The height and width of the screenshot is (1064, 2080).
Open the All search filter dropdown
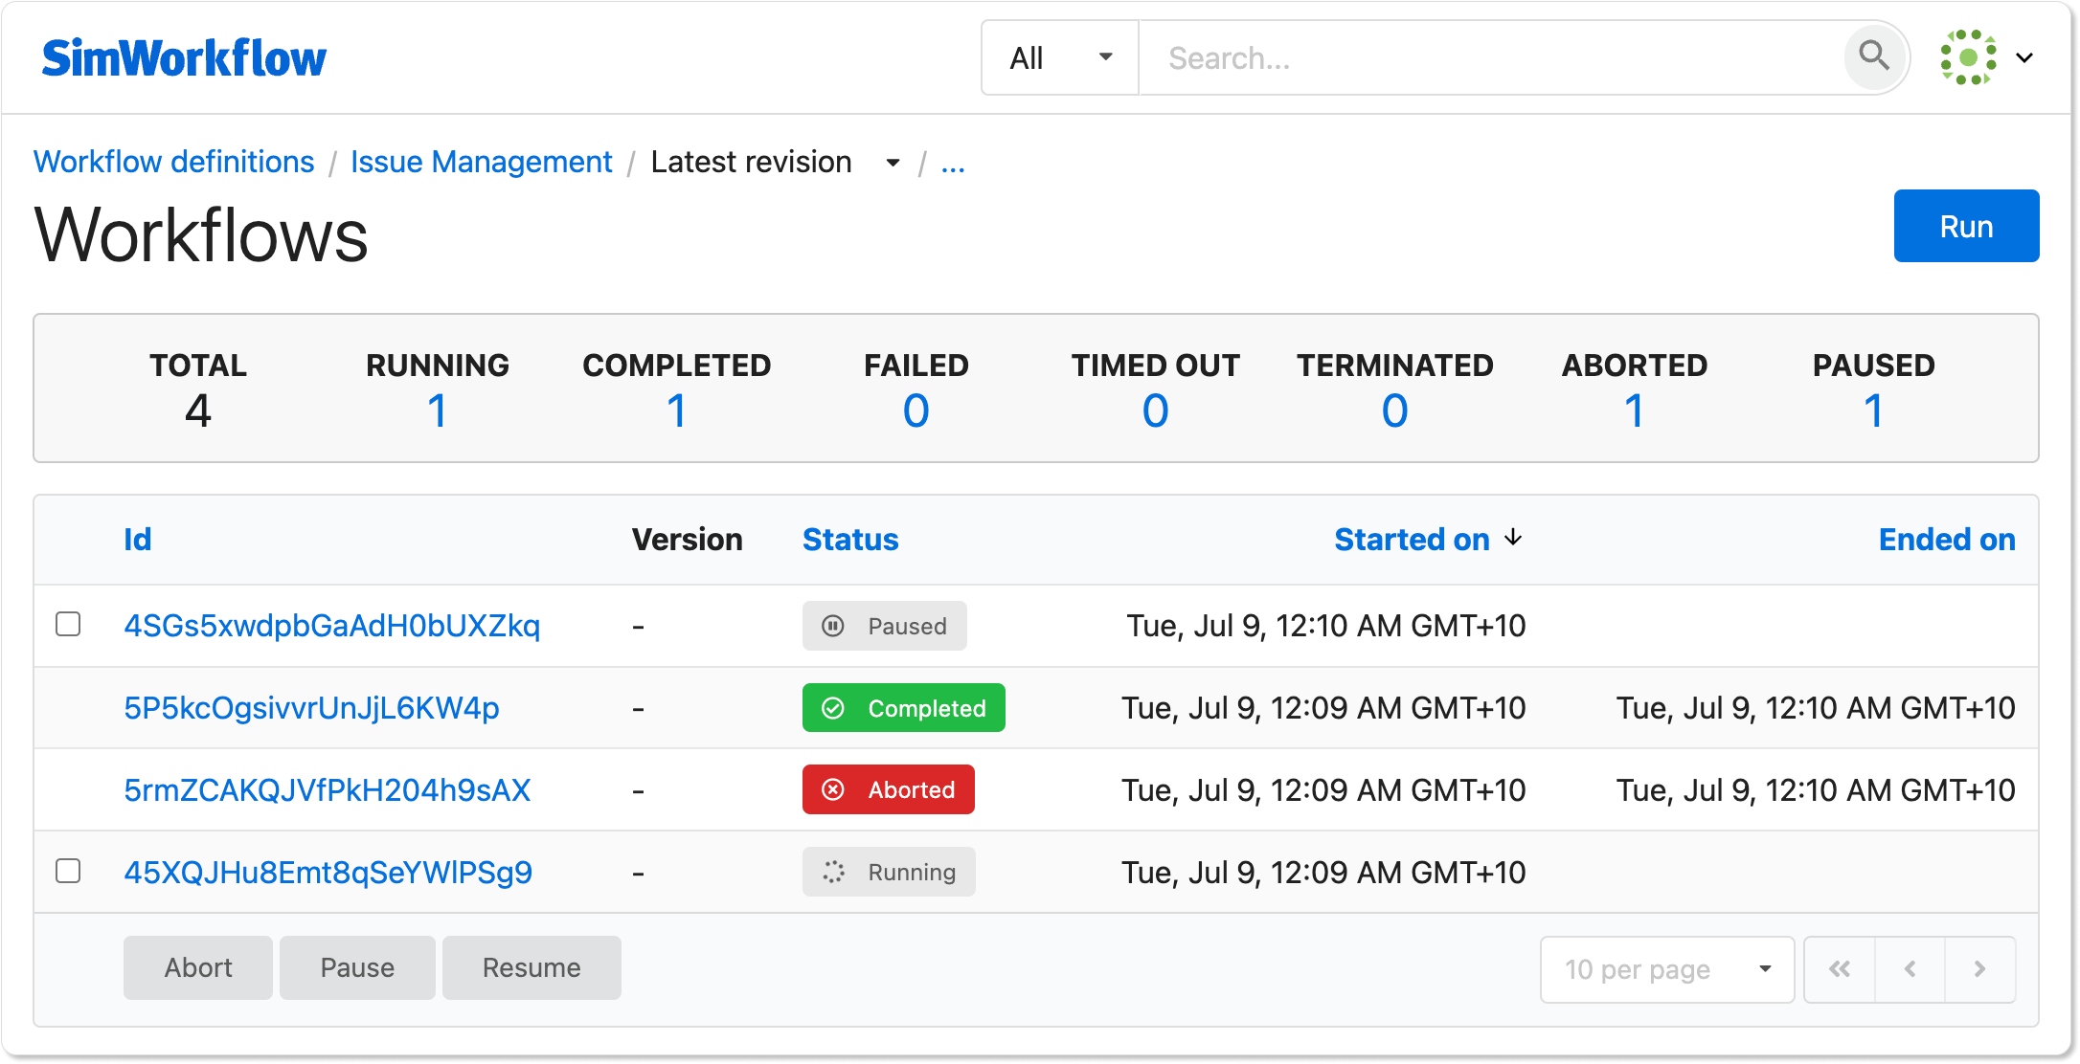[x=1059, y=58]
